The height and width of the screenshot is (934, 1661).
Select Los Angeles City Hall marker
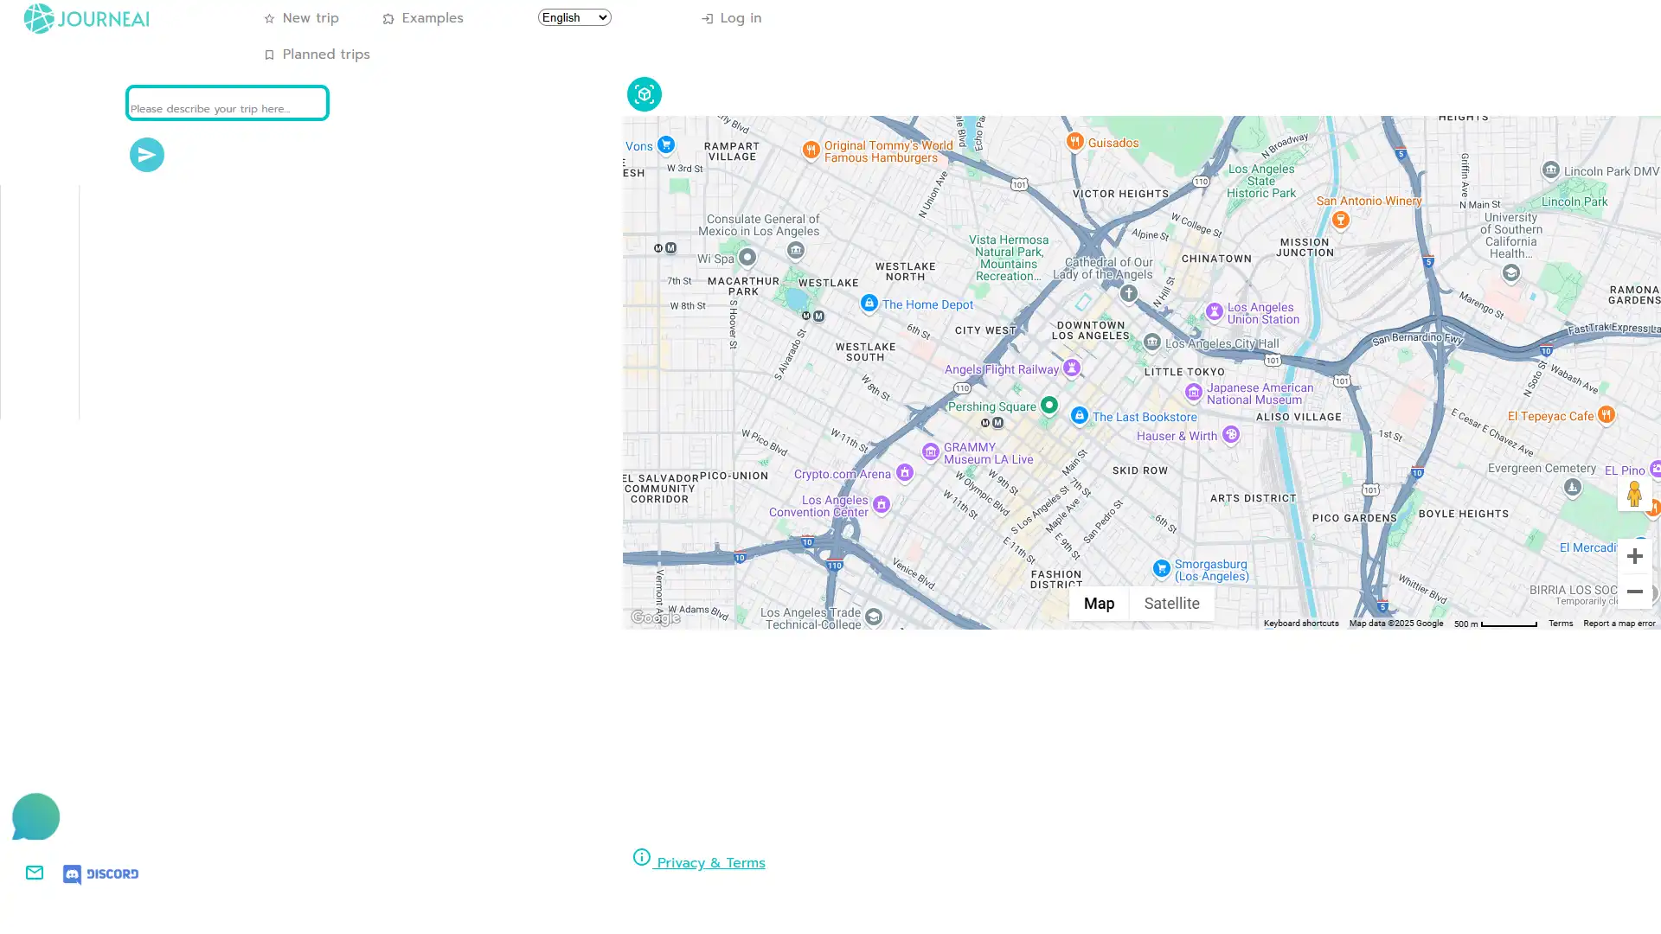click(1151, 342)
